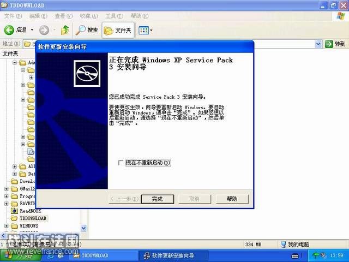
Task: Open the 工具(T) menu
Action: (x=115, y=16)
